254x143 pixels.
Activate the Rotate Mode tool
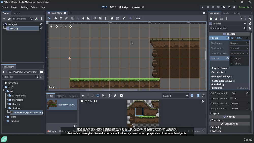(x=61, y=18)
